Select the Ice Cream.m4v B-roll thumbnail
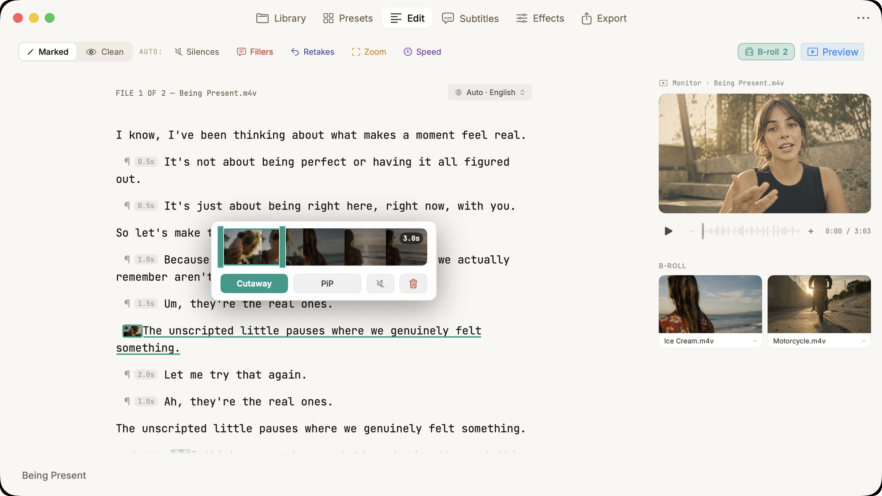The width and height of the screenshot is (882, 496). 710,304
